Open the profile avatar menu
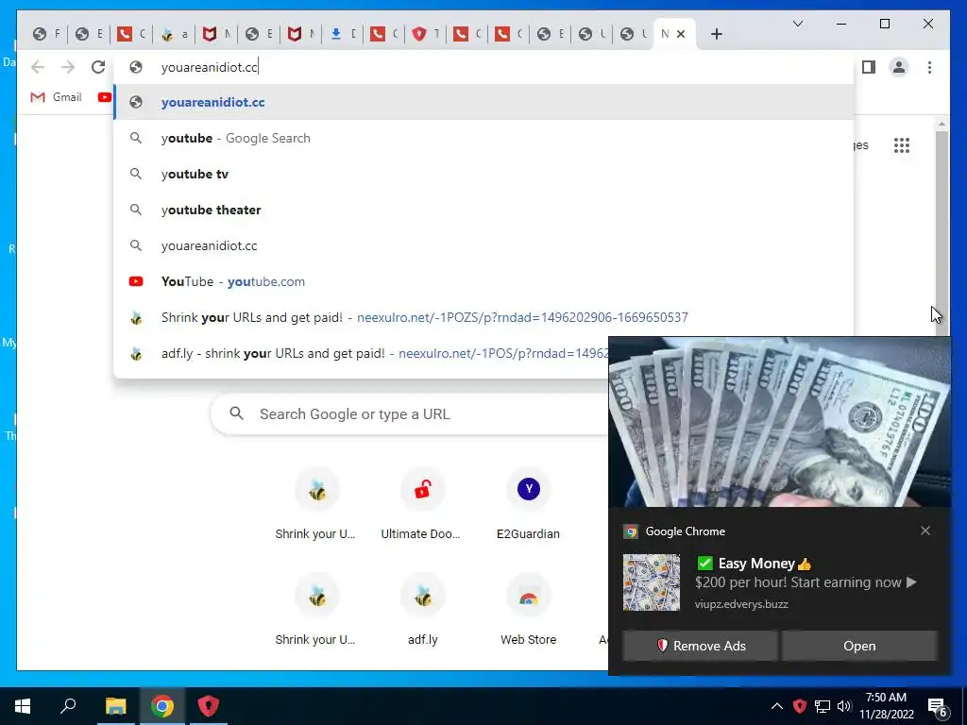 pos(899,67)
